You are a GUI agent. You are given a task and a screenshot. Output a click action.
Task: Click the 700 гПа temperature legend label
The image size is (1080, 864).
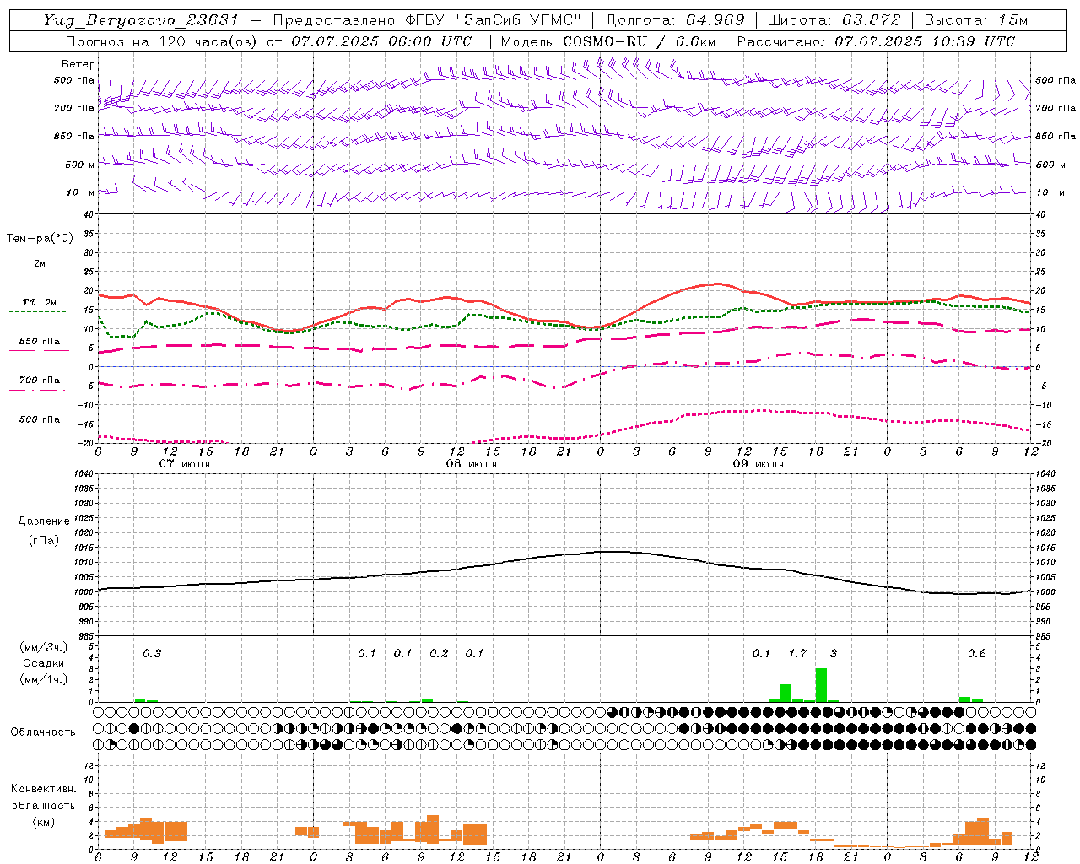(x=40, y=381)
